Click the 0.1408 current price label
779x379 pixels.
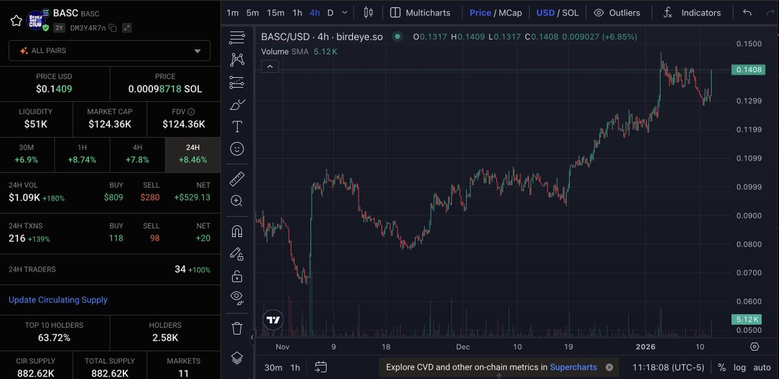click(x=748, y=69)
